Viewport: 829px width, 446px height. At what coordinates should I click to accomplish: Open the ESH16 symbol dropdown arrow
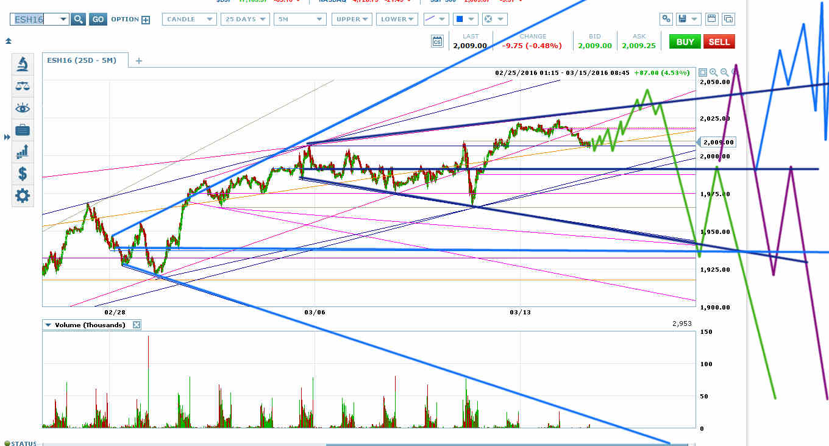coord(63,19)
